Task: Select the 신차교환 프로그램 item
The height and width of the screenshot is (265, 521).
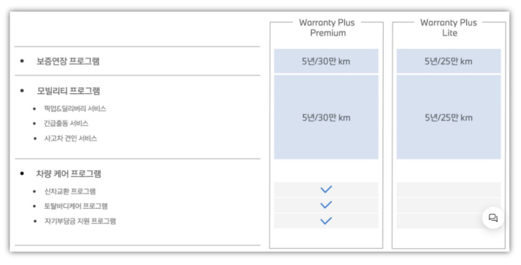Action: point(69,191)
